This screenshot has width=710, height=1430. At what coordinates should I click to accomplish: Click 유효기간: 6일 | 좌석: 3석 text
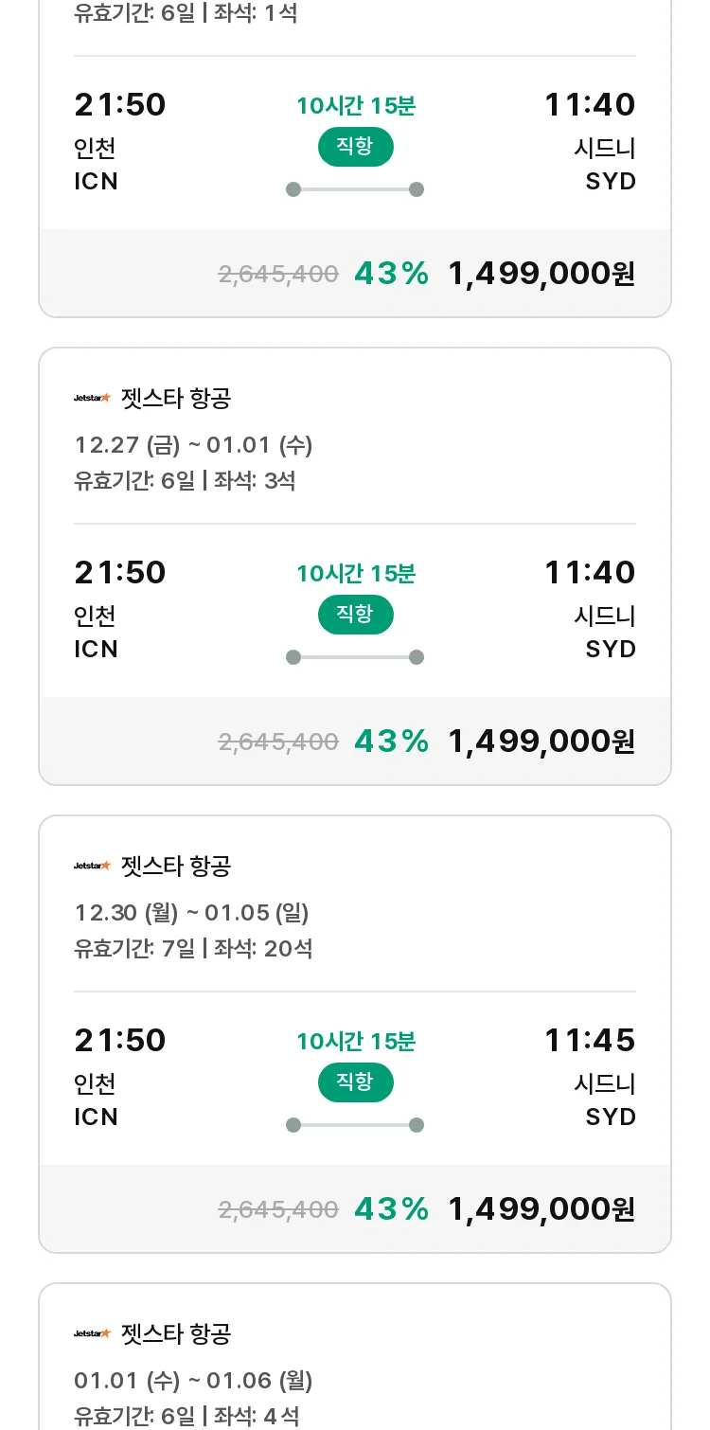(185, 480)
